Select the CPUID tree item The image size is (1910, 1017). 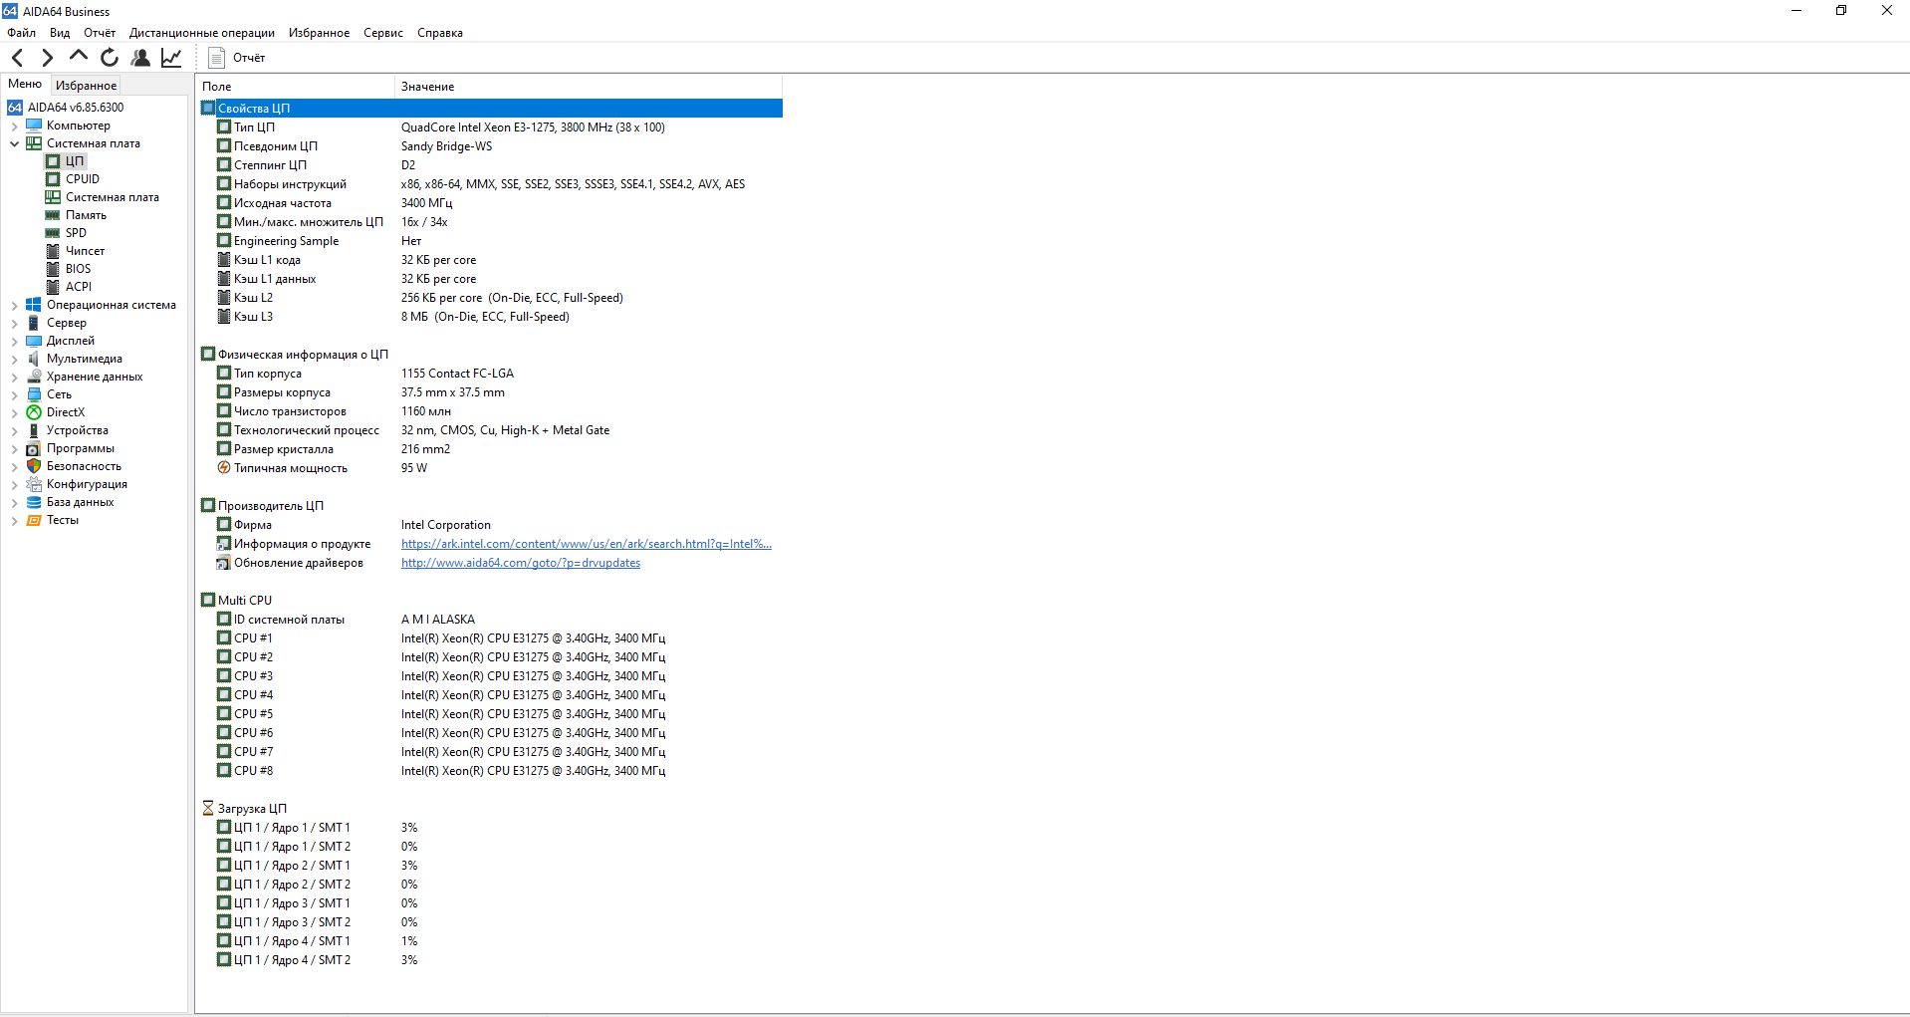(x=83, y=179)
